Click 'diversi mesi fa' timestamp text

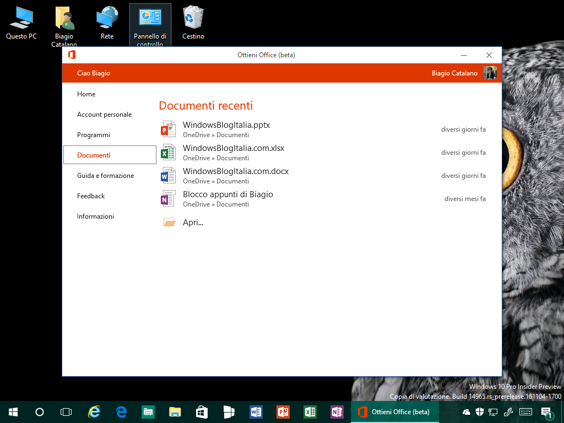465,198
